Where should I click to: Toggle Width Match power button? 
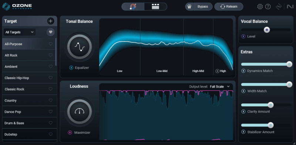(x=243, y=91)
